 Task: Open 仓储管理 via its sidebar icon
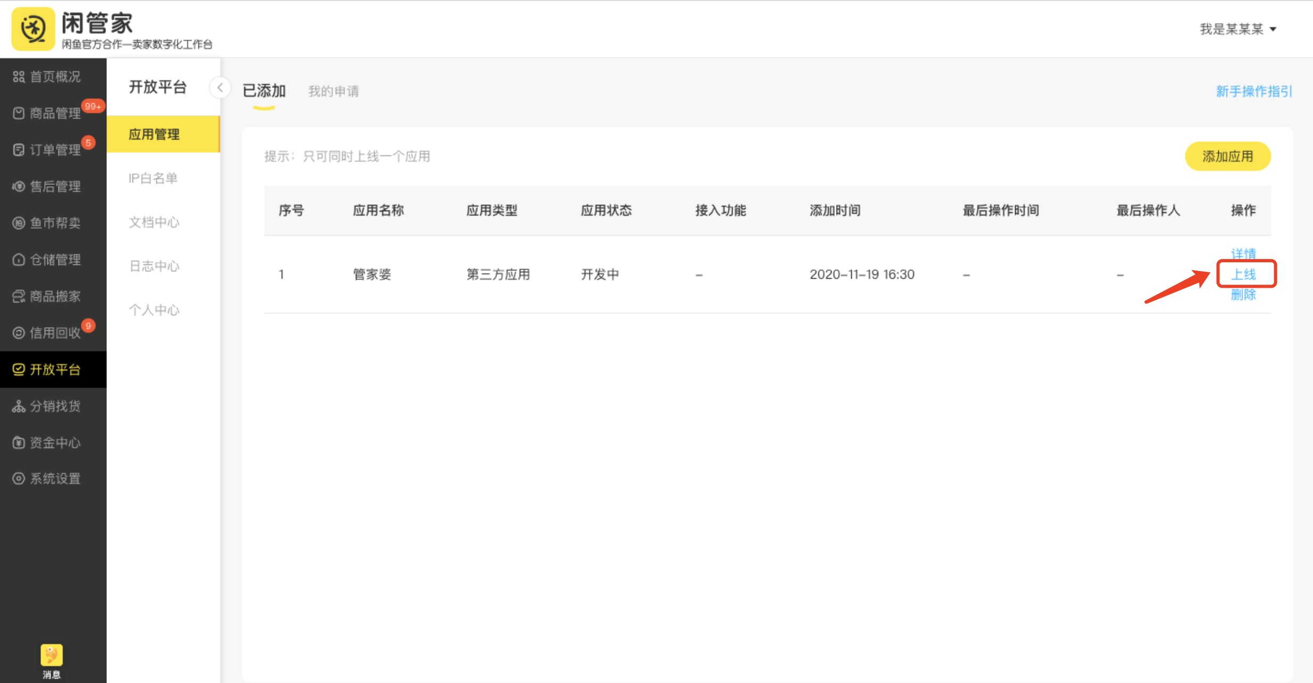pos(19,260)
